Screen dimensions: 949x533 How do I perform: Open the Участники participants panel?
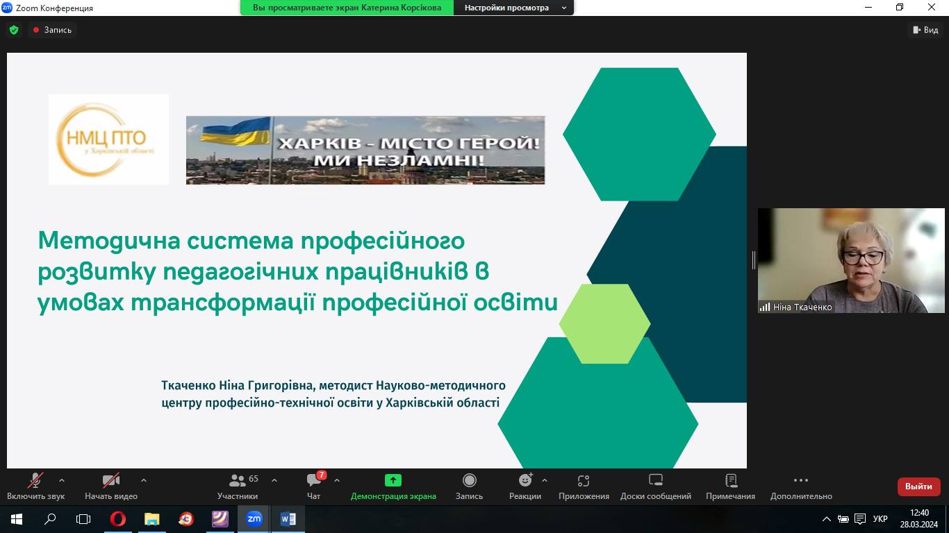238,486
